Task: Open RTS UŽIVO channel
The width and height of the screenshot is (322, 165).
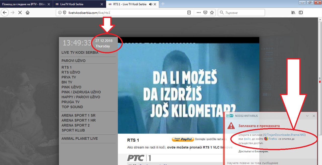Action: coord(71,72)
